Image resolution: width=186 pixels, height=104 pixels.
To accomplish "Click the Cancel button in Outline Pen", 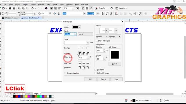I will (x=103, y=79).
